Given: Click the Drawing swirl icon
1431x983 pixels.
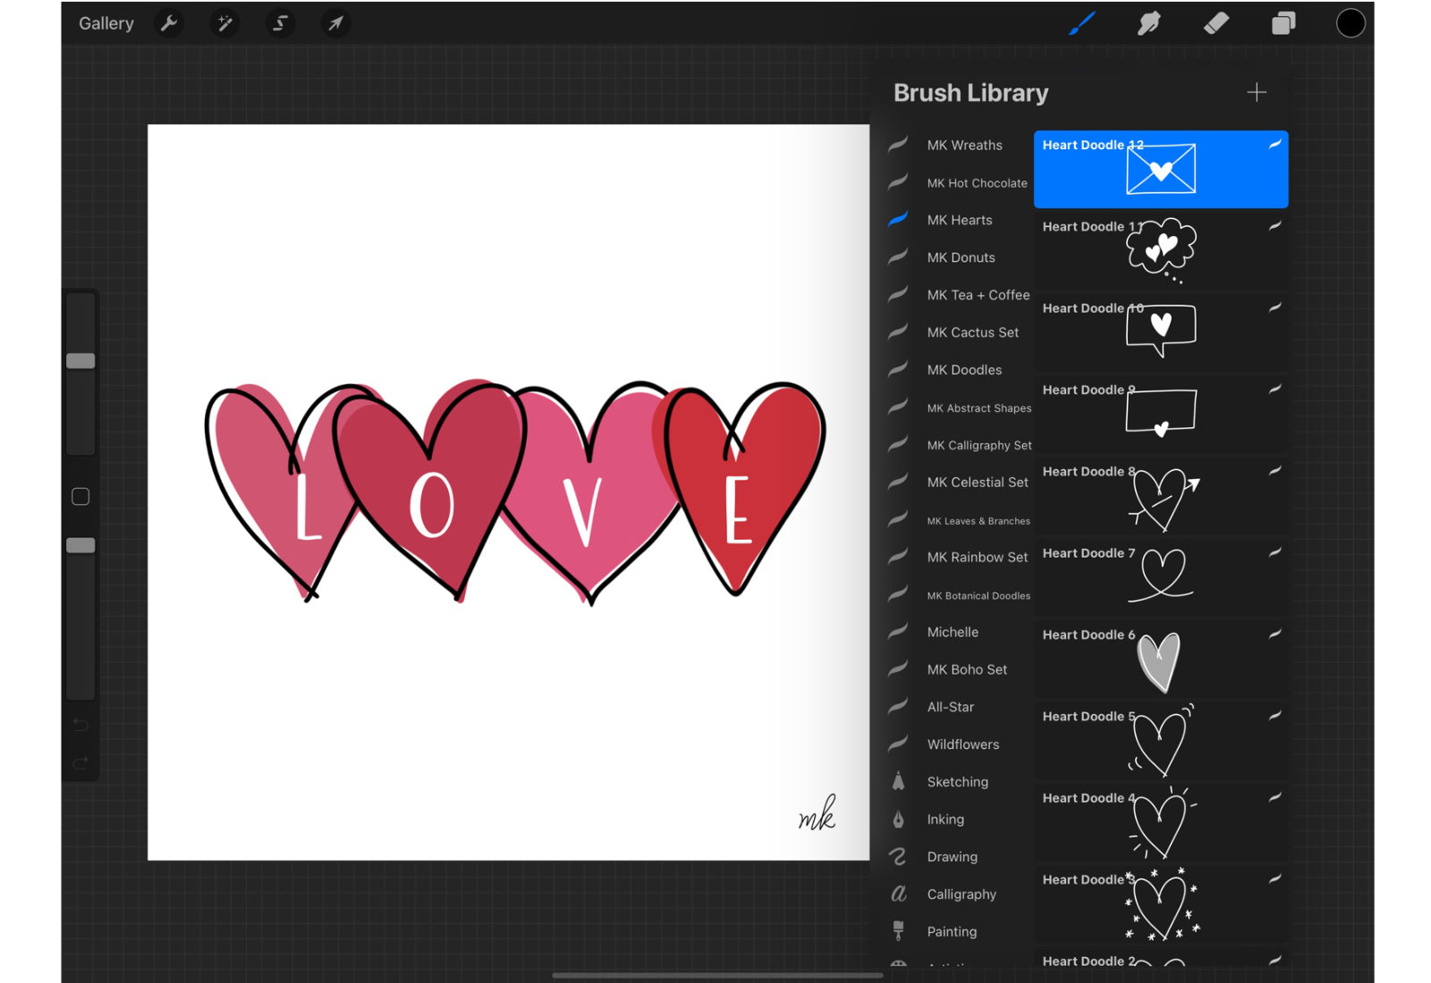Looking at the screenshot, I should (899, 857).
